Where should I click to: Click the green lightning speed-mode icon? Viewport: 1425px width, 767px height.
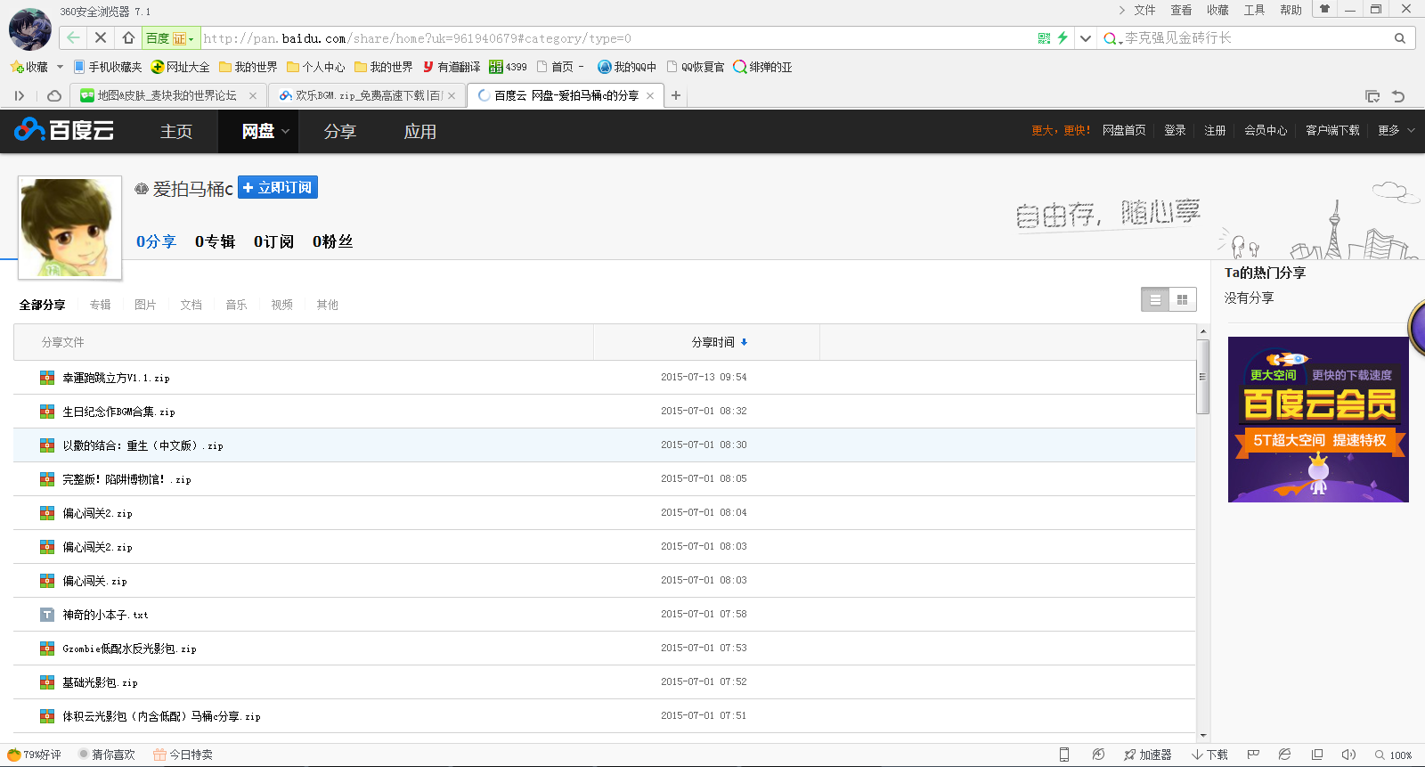(x=1063, y=38)
